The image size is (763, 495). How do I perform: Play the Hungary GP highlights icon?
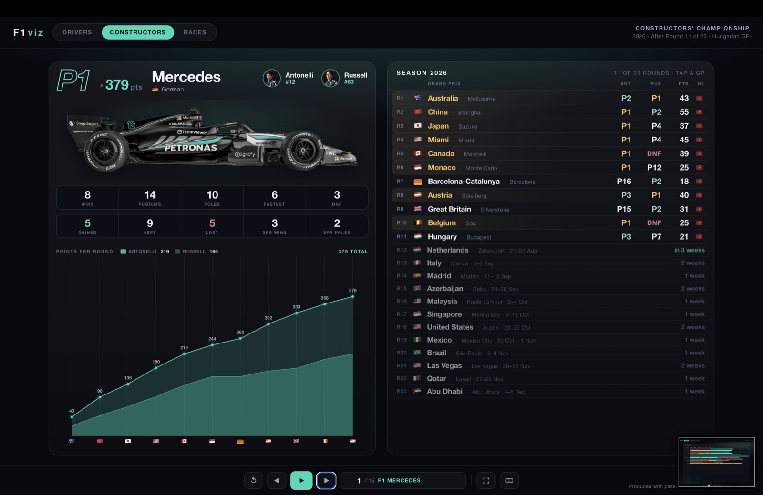(700, 236)
